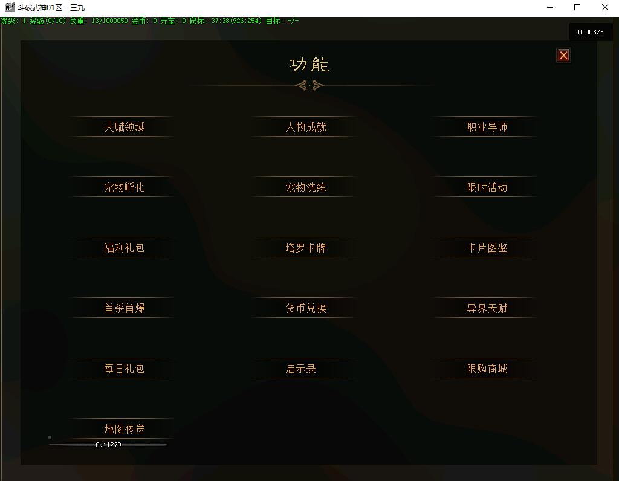
Task: Select the 异界天赋 option
Action: coord(487,308)
